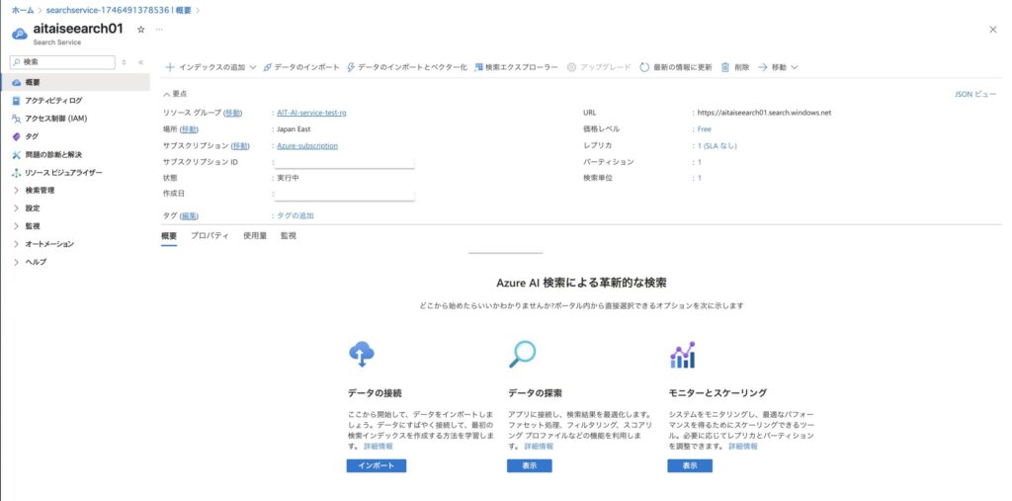Screen dimensions: 1012x501
Task: Open 詳細情報 link under データの探索
Action: (x=539, y=446)
